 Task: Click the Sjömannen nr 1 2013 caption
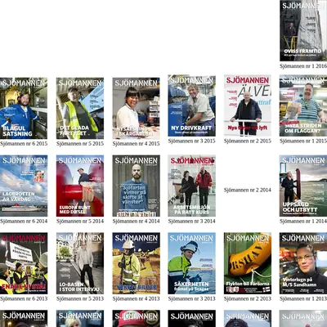click(303, 298)
